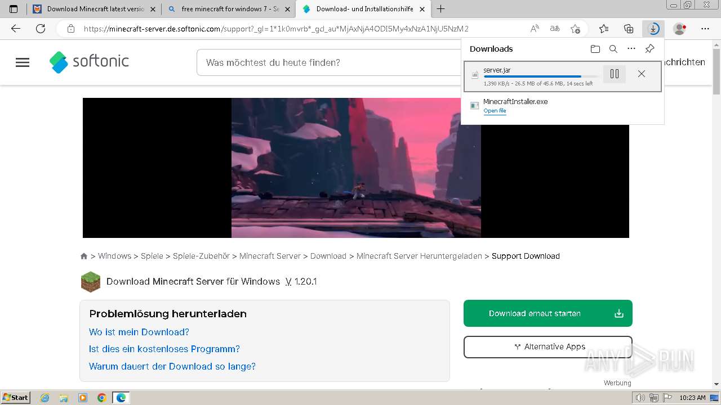Click the taskbar clock showing 10:23 AM
721x405 pixels.
tap(692, 398)
